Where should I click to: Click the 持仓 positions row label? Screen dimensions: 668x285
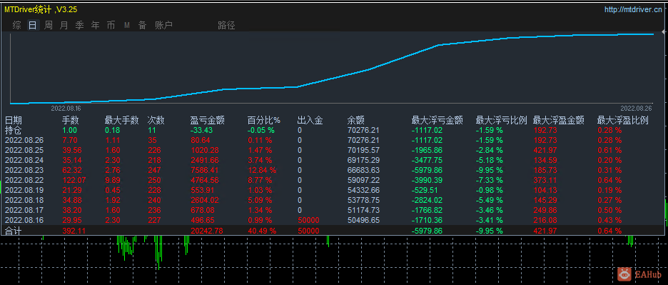click(x=13, y=130)
